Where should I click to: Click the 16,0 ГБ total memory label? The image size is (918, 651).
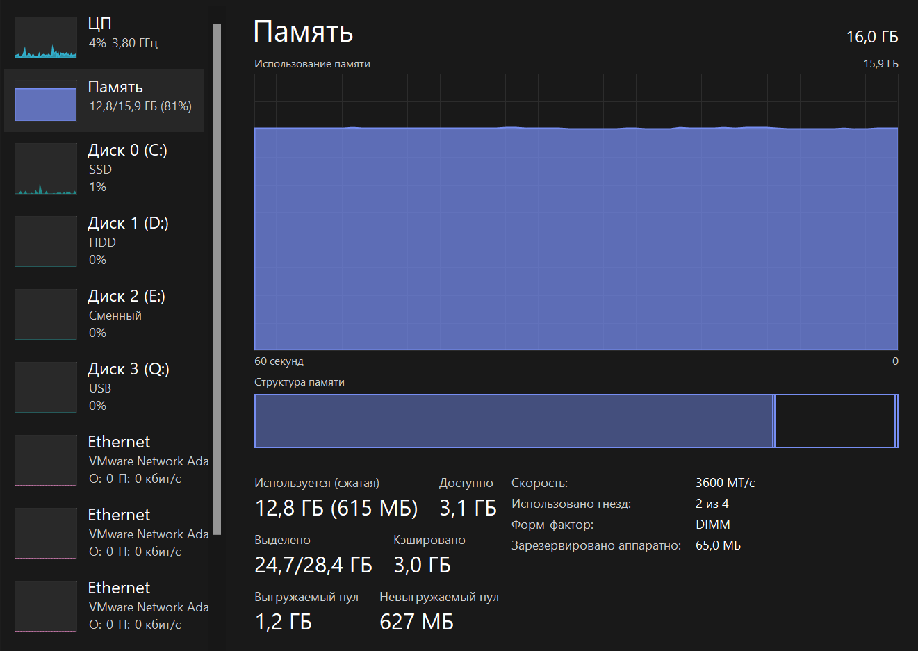click(x=871, y=37)
